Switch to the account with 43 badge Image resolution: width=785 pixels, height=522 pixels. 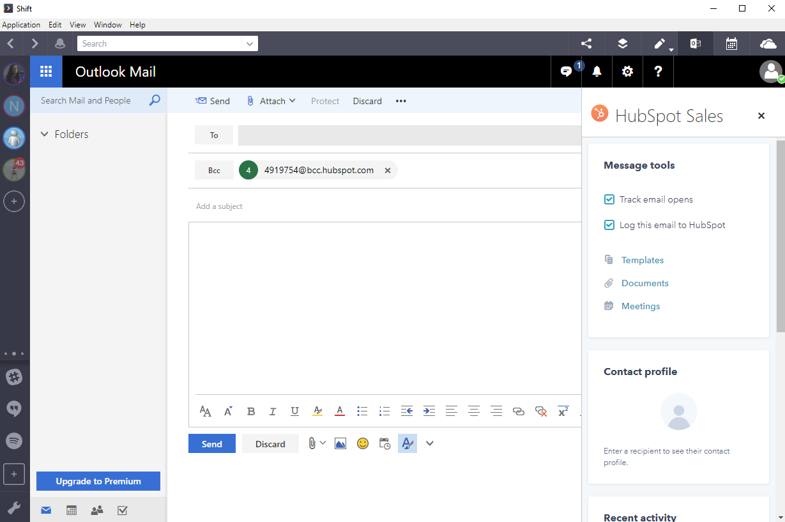[x=14, y=169]
